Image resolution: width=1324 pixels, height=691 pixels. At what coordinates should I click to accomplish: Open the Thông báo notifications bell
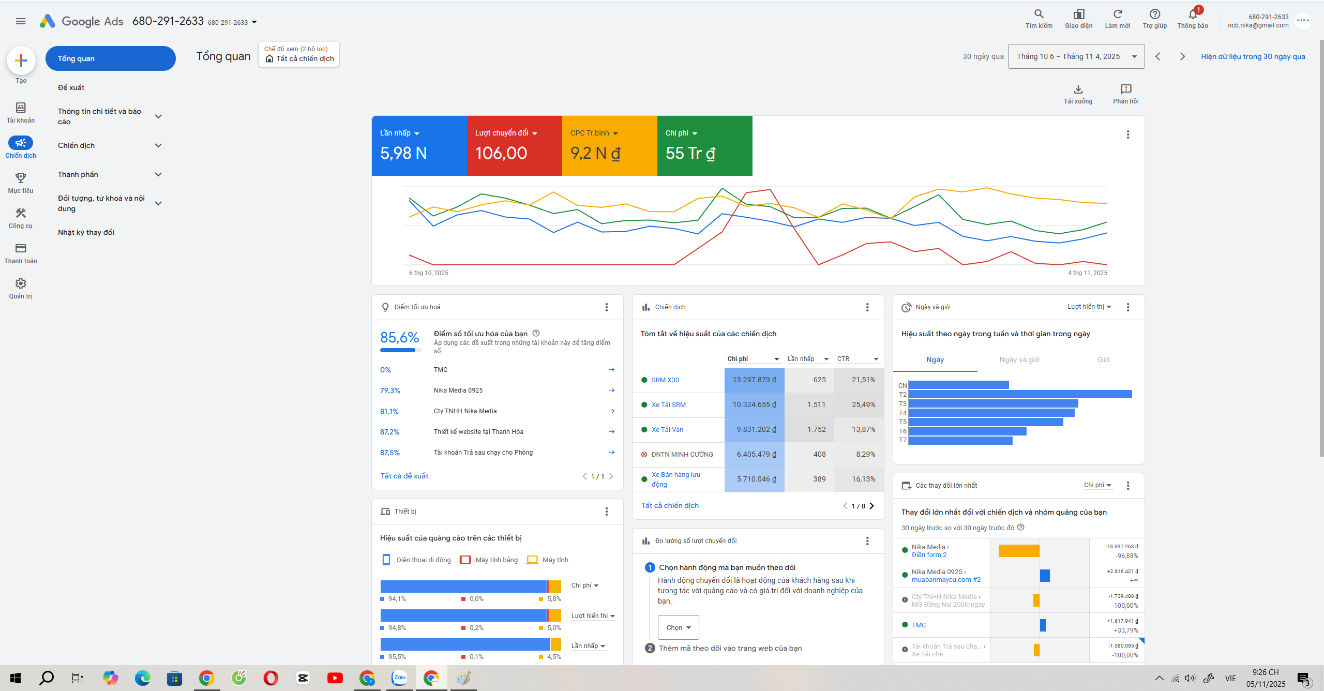click(x=1193, y=16)
